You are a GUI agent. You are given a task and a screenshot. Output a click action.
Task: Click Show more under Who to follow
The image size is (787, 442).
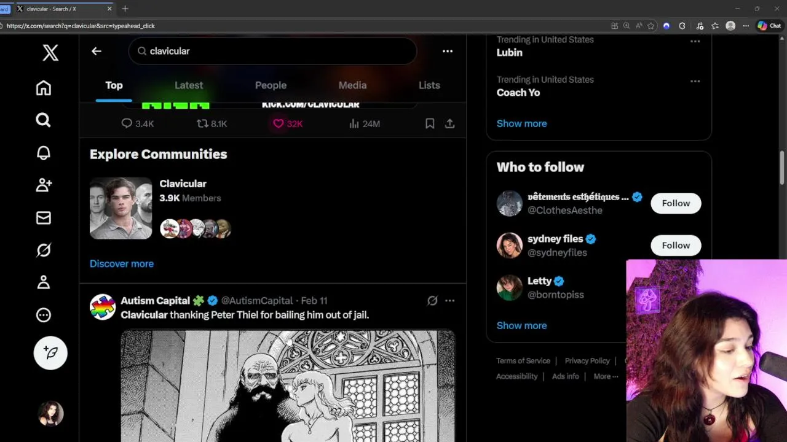[x=521, y=325]
